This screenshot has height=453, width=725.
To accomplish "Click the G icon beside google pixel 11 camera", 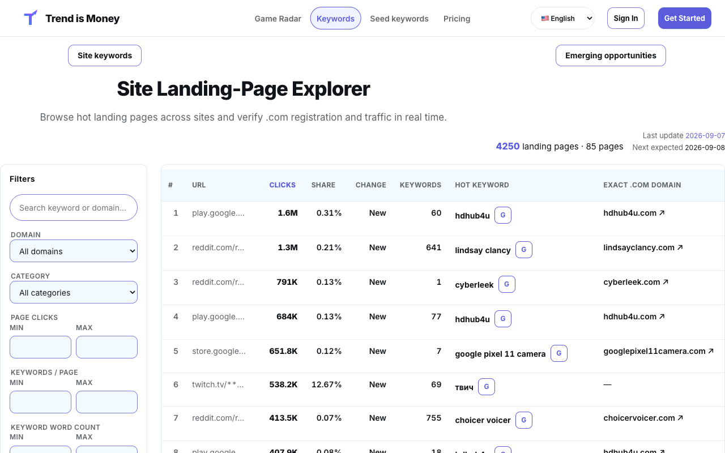I will (x=559, y=353).
